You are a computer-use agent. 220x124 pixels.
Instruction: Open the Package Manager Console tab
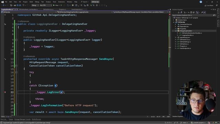point(22,119)
